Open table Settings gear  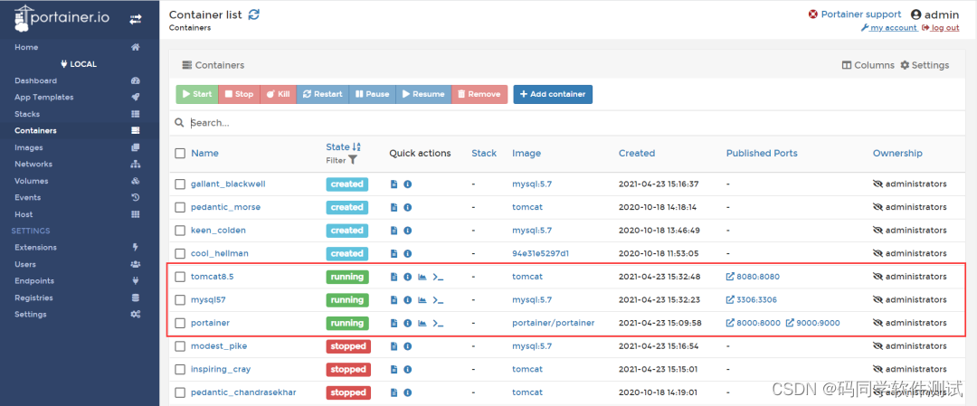[x=925, y=65]
